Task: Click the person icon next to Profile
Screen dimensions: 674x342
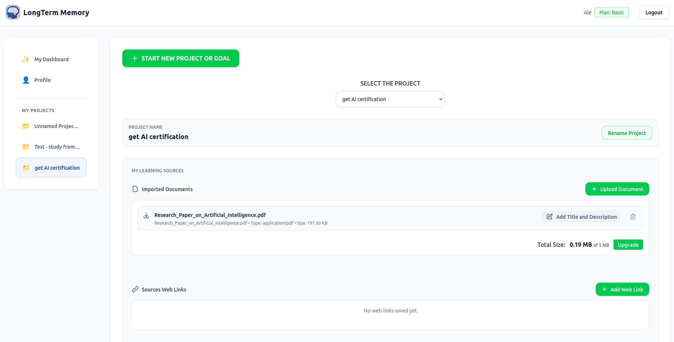Action: pos(26,80)
